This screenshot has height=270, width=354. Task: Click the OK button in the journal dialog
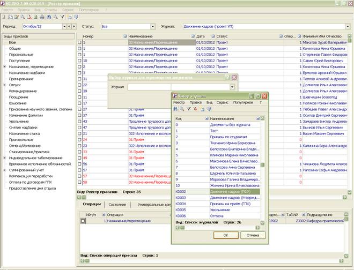point(226,235)
